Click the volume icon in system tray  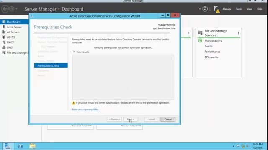(247, 146)
